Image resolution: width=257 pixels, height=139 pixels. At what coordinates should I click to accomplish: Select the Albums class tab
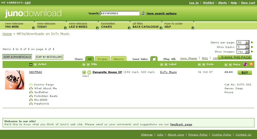point(119,59)
